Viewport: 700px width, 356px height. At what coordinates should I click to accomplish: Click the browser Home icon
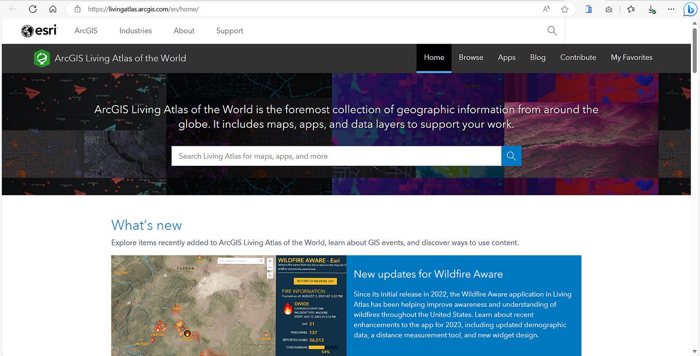tap(52, 9)
